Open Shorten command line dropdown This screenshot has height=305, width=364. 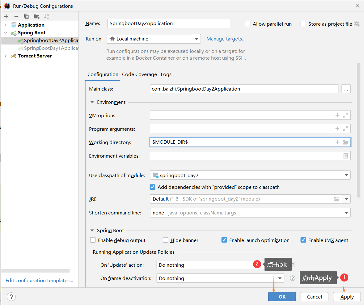[250, 213]
